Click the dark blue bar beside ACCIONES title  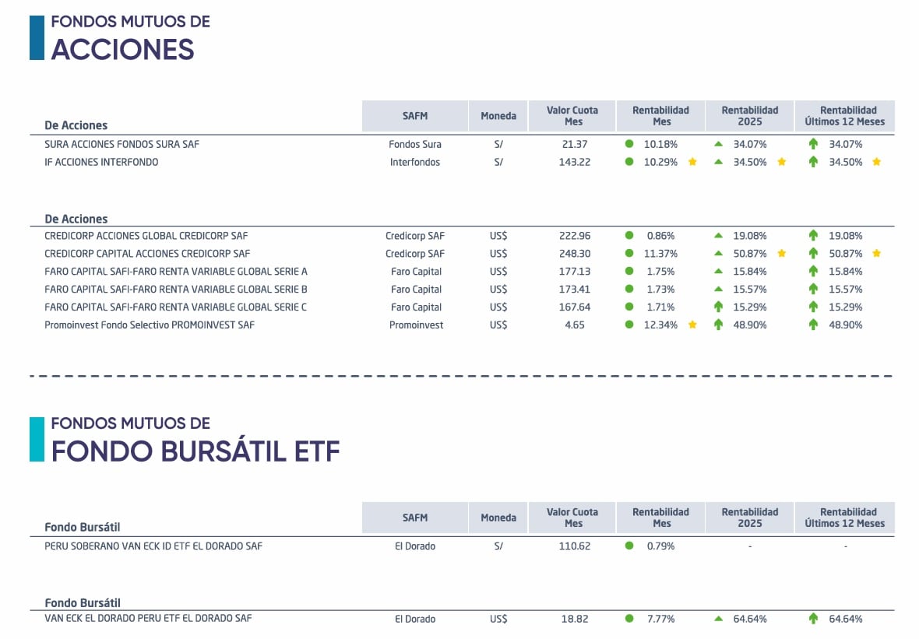pos(37,37)
